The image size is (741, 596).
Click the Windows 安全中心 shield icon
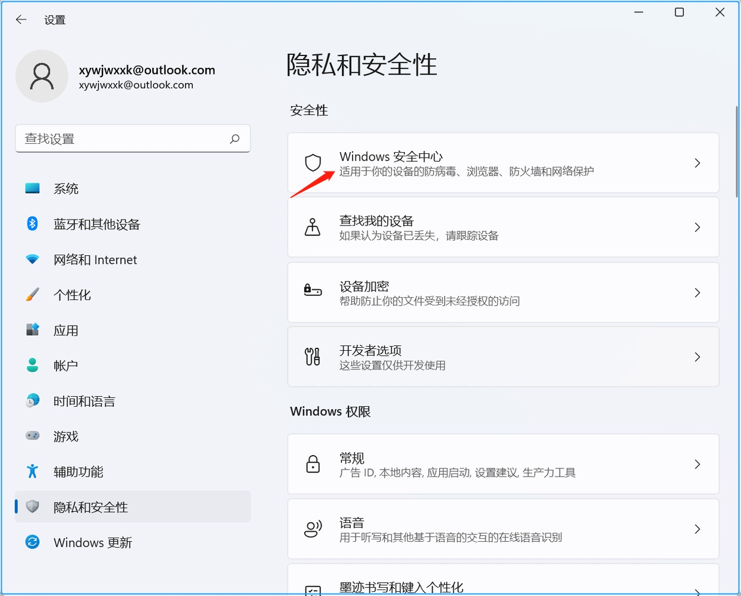click(313, 163)
